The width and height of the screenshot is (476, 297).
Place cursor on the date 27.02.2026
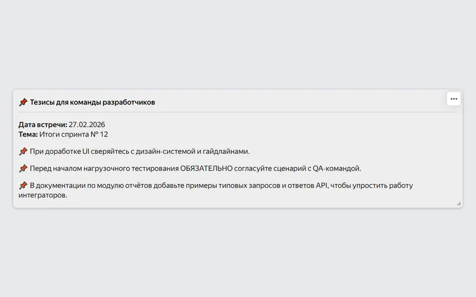[x=87, y=125]
